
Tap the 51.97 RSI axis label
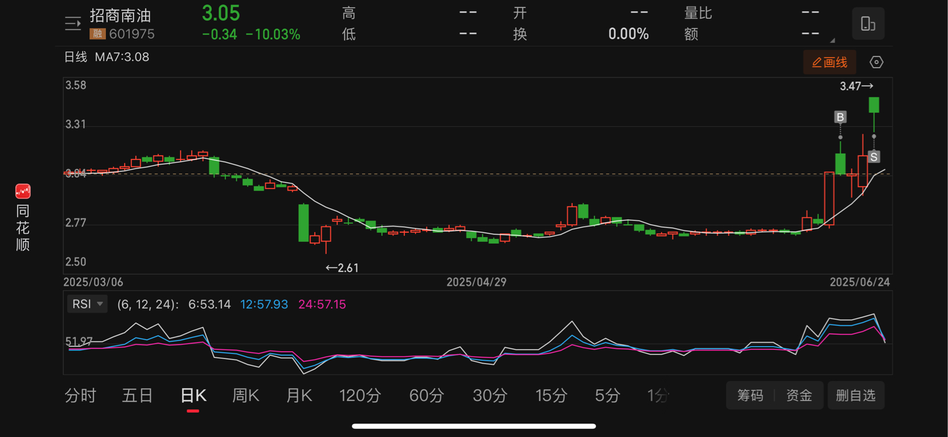click(x=79, y=341)
